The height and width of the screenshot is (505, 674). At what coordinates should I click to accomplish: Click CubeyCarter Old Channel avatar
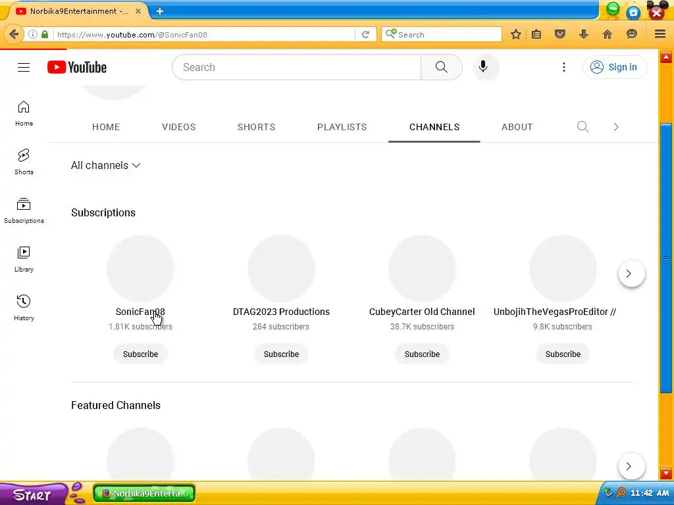pyautogui.click(x=422, y=268)
